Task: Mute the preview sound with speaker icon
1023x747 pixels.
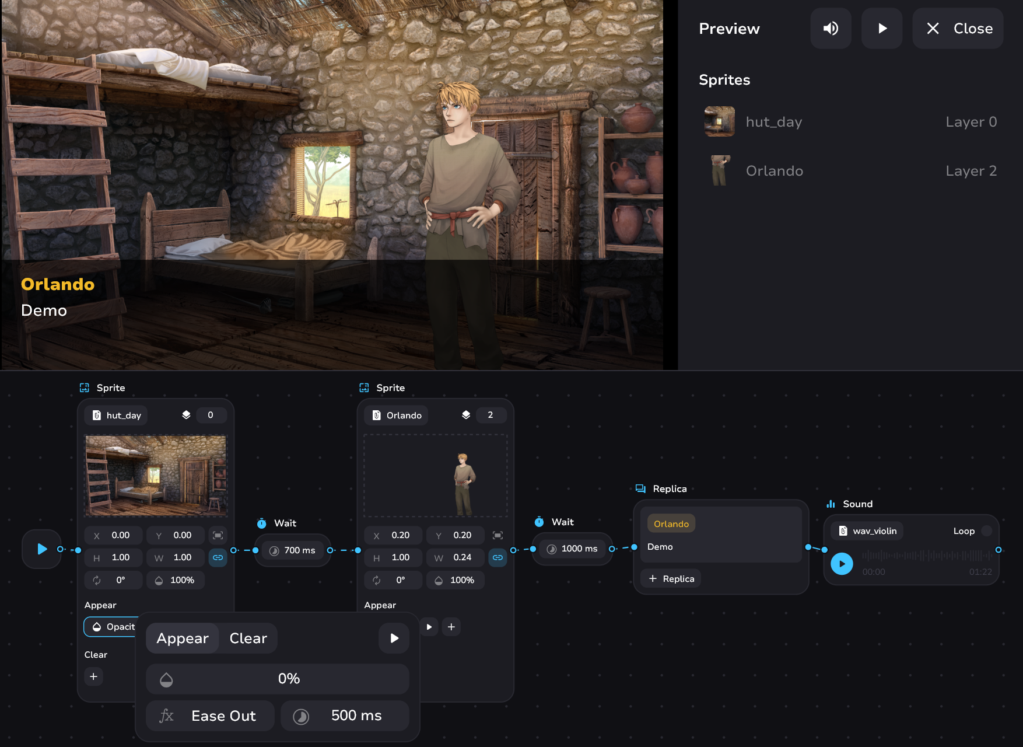Action: [831, 29]
